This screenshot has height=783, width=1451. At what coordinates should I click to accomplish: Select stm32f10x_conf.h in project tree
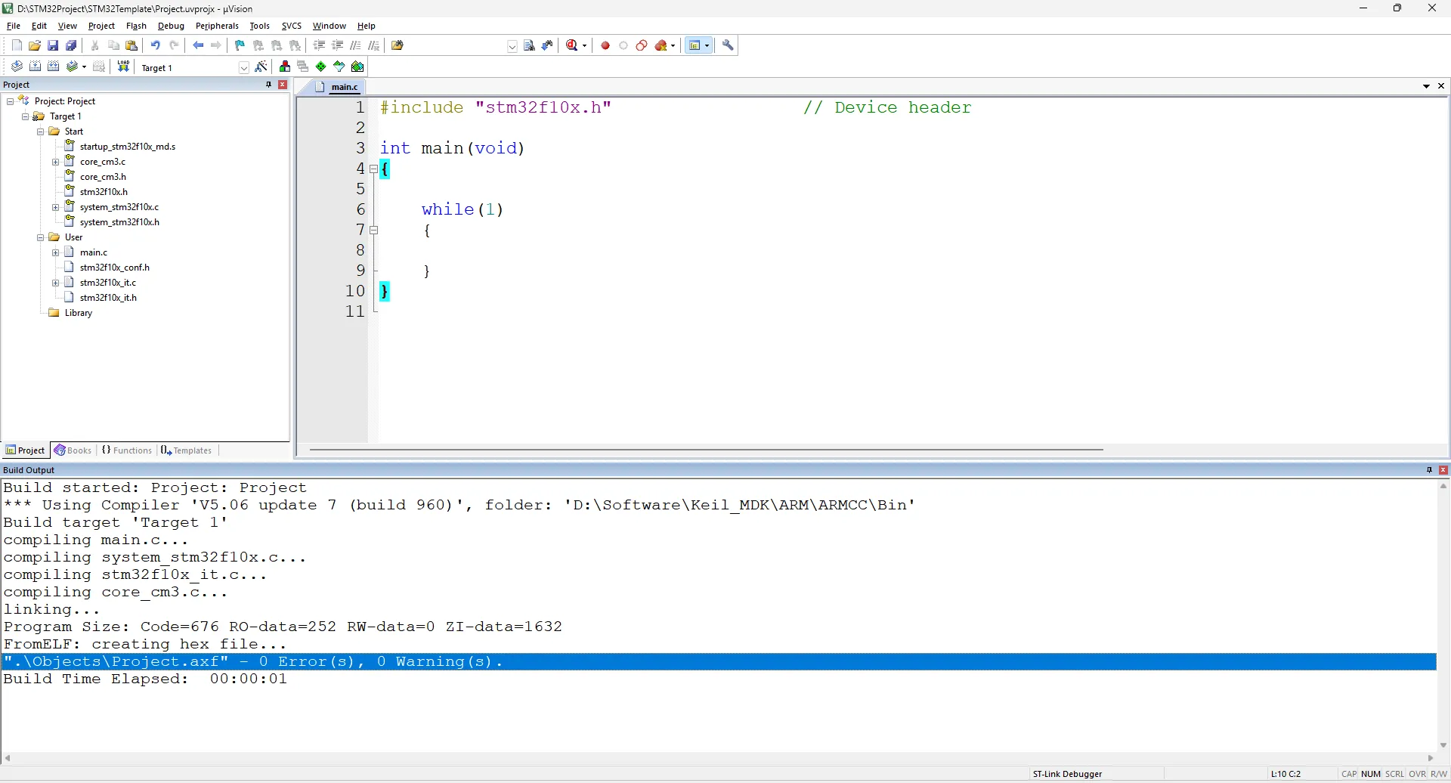[x=115, y=268]
